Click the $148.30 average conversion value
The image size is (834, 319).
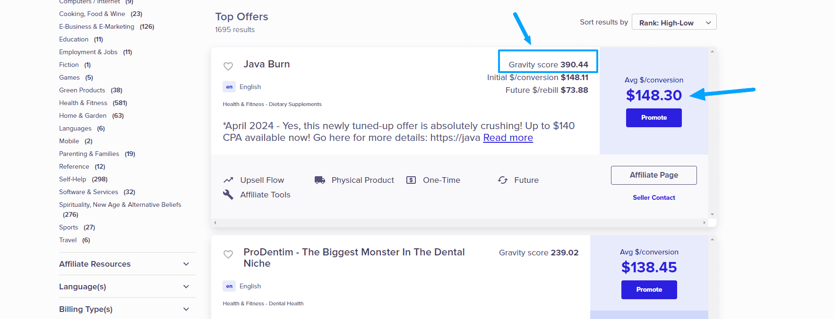[x=654, y=95]
